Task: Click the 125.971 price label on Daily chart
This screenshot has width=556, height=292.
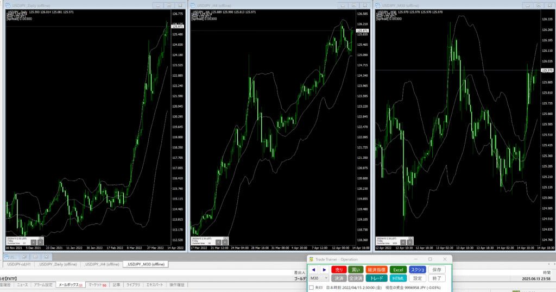Action: (x=178, y=27)
